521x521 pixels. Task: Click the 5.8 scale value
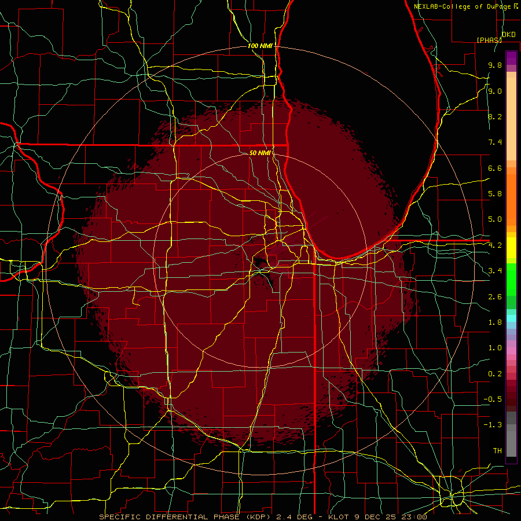[x=495, y=194]
